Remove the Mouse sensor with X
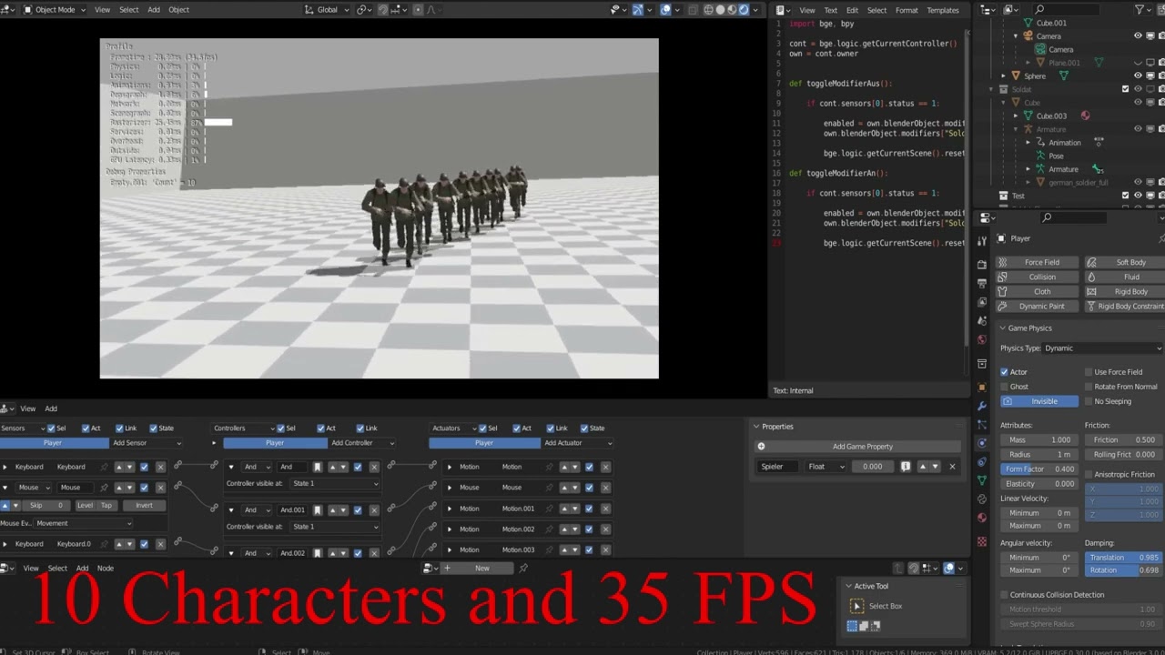Viewport: 1165px width, 655px height. [x=160, y=488]
